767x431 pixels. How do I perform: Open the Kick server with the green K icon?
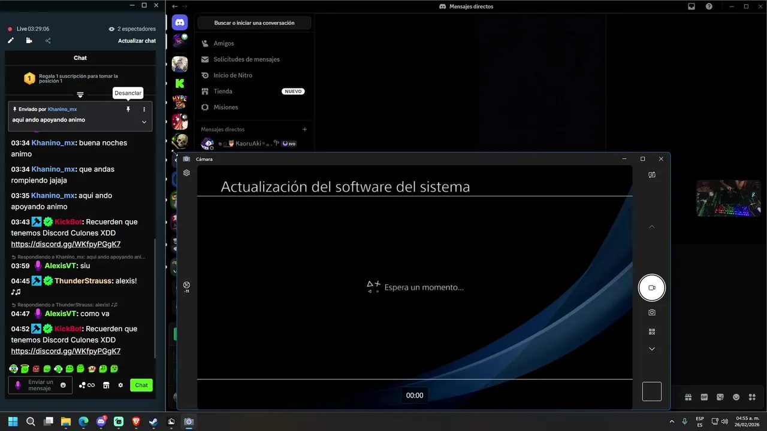(180, 83)
